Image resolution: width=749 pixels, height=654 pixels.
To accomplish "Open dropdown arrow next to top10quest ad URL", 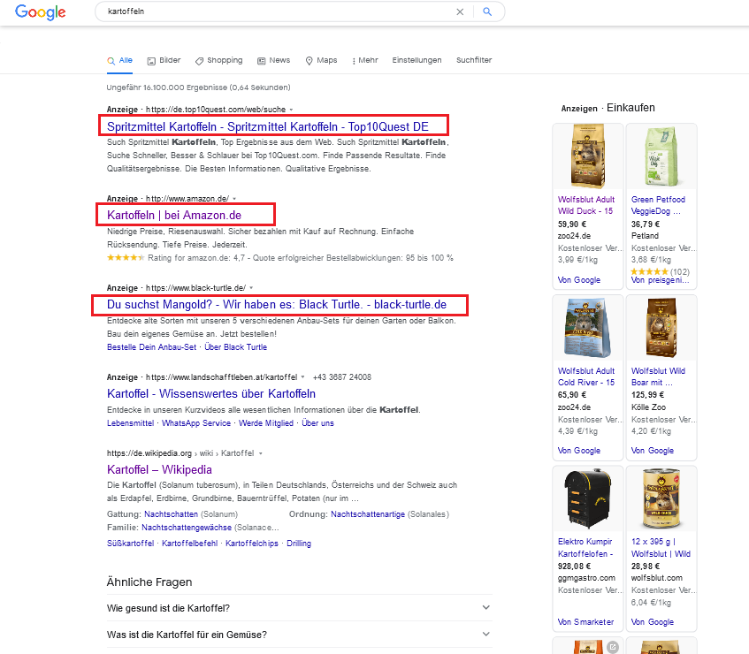I will tap(292, 110).
